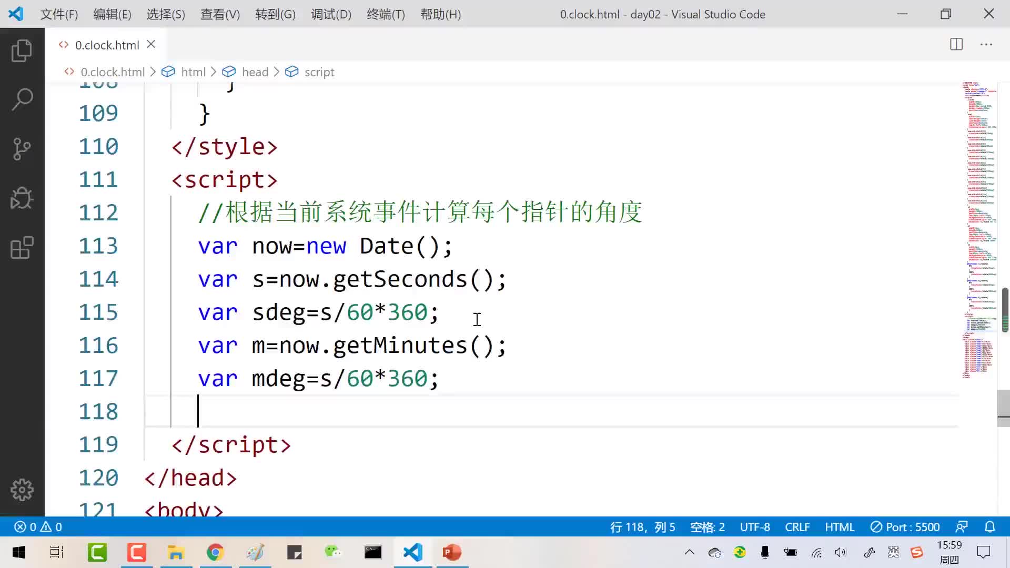Image resolution: width=1010 pixels, height=568 pixels.
Task: Click the Sogou input method tray icon
Action: [917, 552]
